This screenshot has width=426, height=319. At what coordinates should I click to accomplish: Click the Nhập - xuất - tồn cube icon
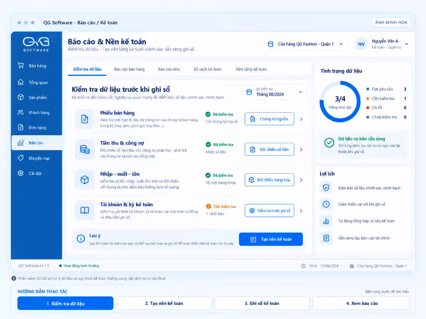point(85,180)
